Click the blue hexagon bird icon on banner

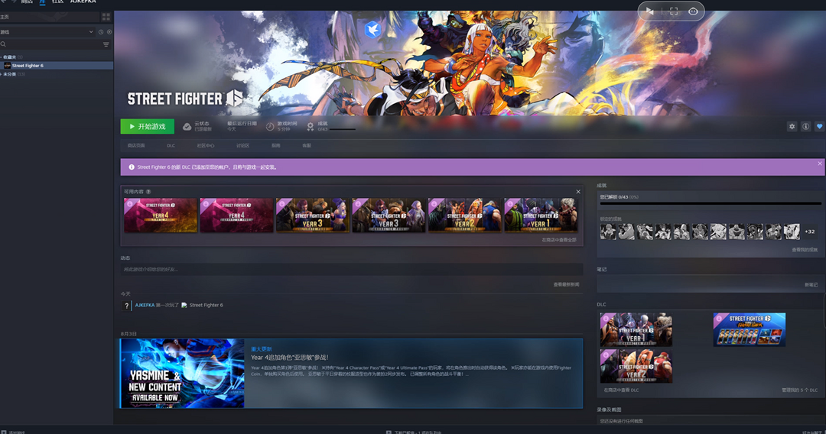click(x=372, y=30)
